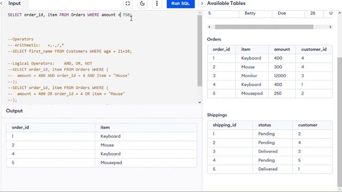Click customer header in Shippings table
Screen dimensions: 342x192
coord(308,125)
